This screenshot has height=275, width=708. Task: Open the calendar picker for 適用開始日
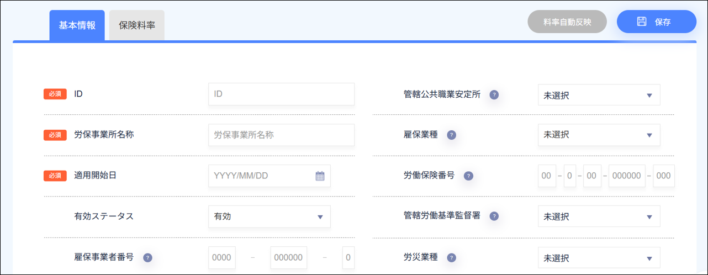(x=320, y=176)
